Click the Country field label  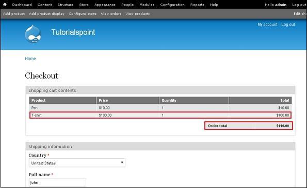click(37, 155)
